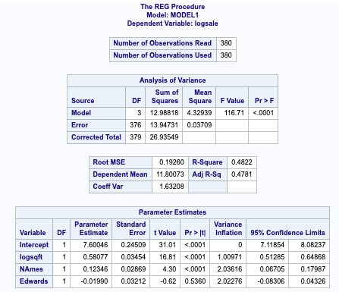The image size is (339, 292).
Task: Click the 'Standard Error' column header
Action: point(131,228)
